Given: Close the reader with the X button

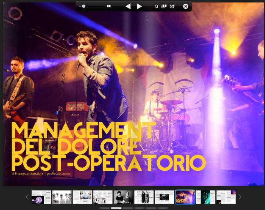Looking at the screenshot, I should tap(186, 6).
